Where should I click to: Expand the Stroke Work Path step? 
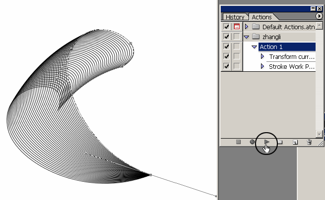click(x=262, y=66)
